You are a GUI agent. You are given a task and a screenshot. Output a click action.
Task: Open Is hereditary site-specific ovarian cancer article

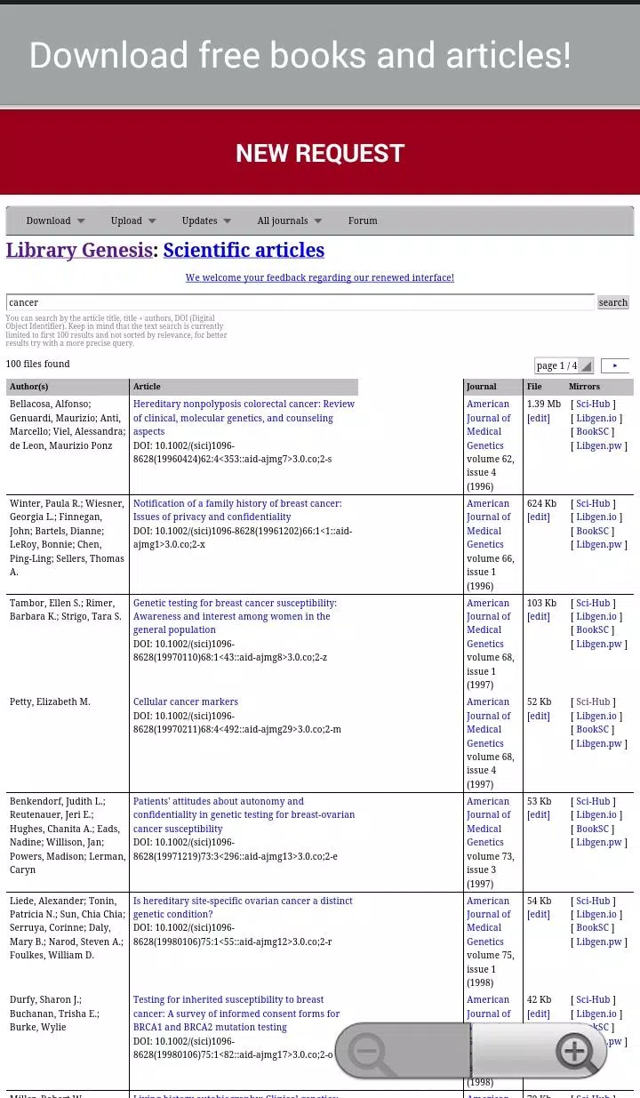pyautogui.click(x=243, y=908)
